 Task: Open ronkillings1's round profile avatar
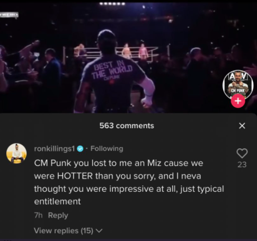(16, 153)
